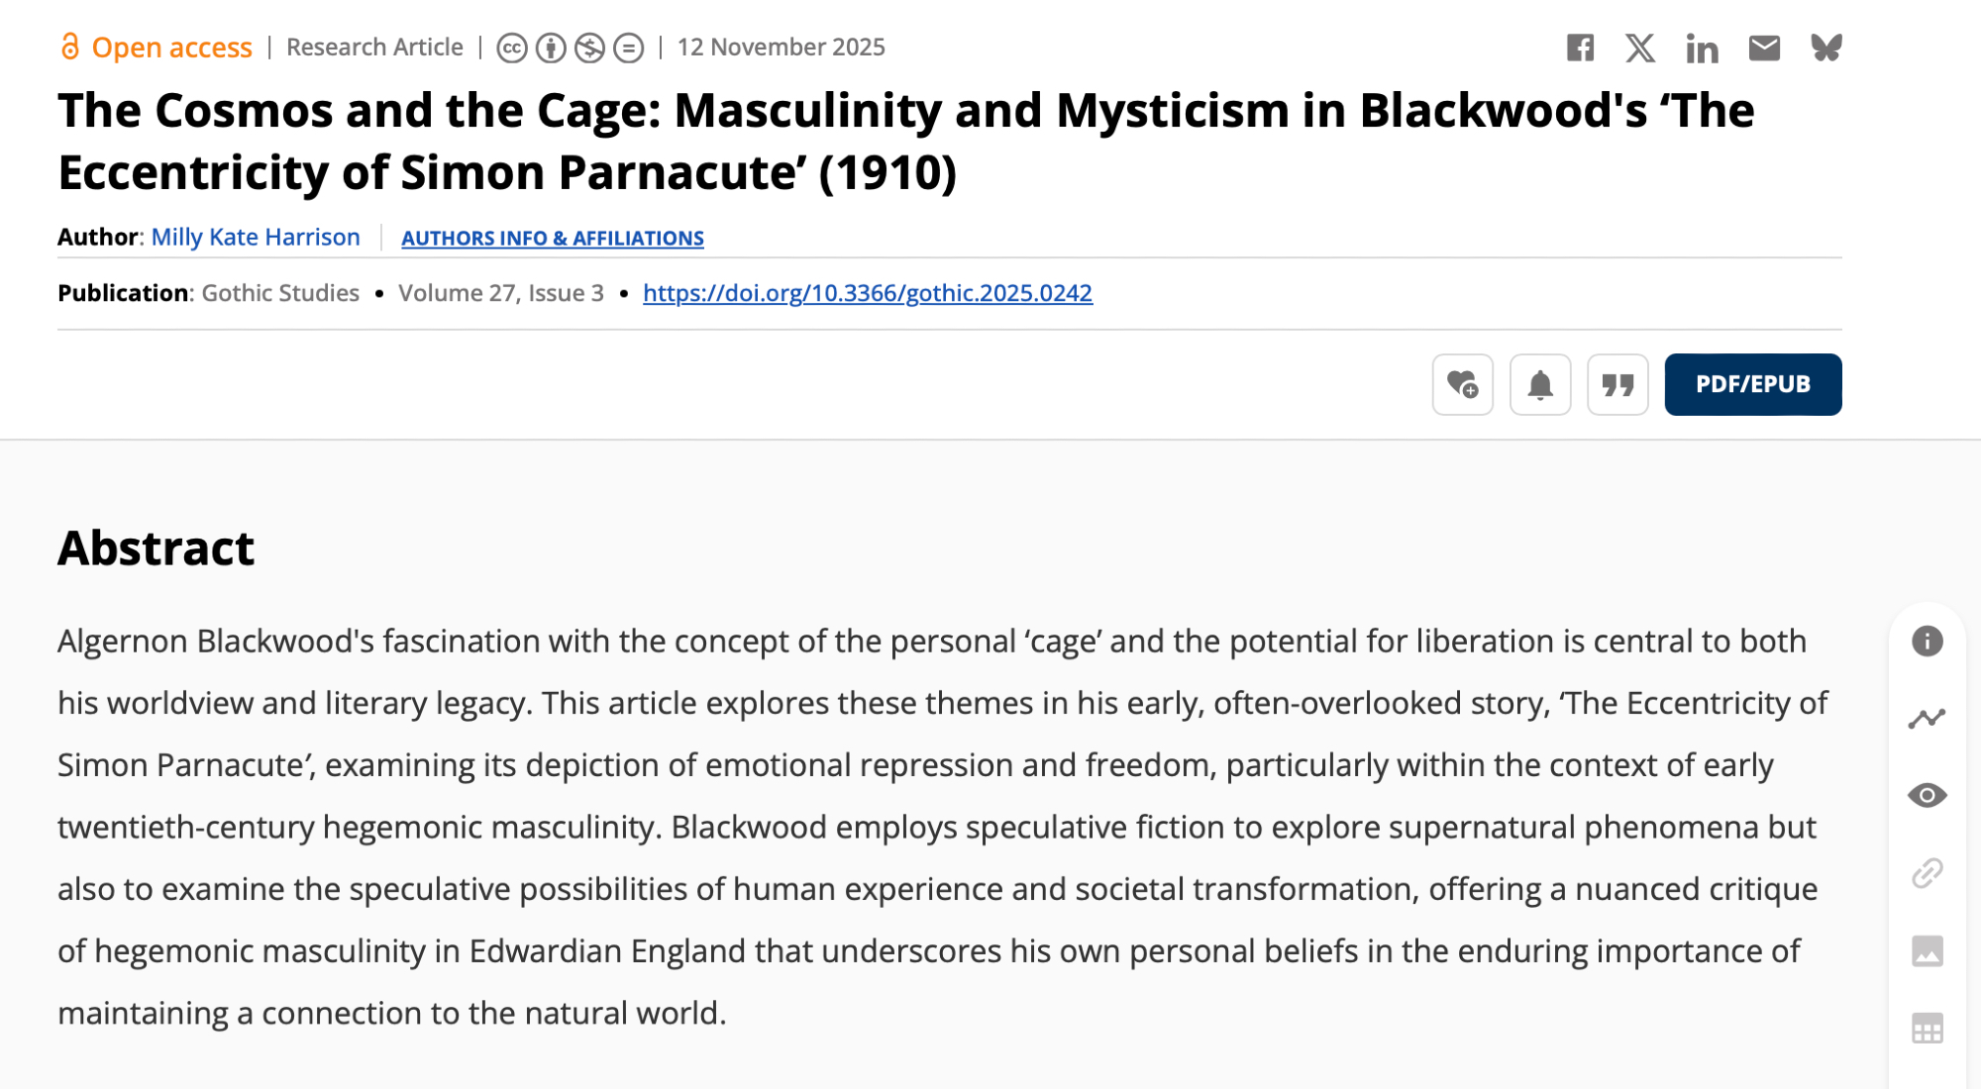
Task: Open the links chain icon in sidebar
Action: (1927, 873)
